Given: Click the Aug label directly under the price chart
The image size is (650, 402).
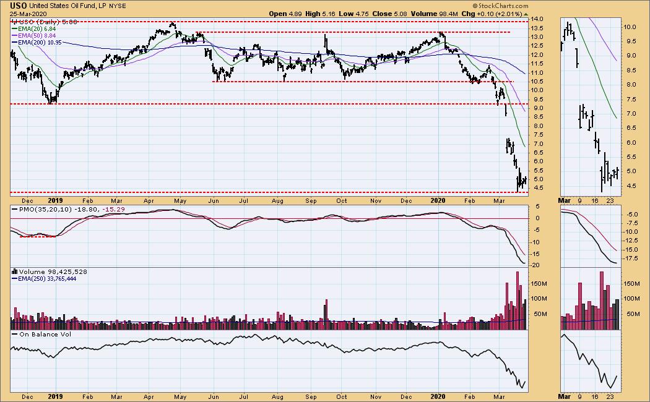Looking at the screenshot, I should pos(277,201).
